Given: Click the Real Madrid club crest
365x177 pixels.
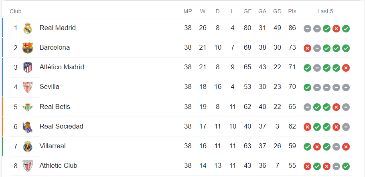Looking at the screenshot, I should (x=28, y=28).
